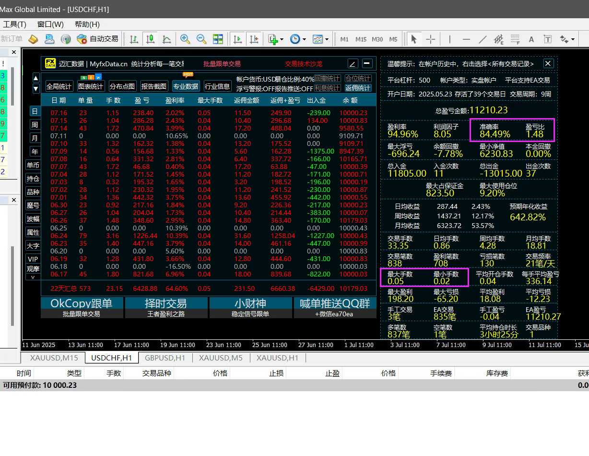Select the 月 monthly view tab
The height and width of the screenshot is (456, 589).
point(35,138)
